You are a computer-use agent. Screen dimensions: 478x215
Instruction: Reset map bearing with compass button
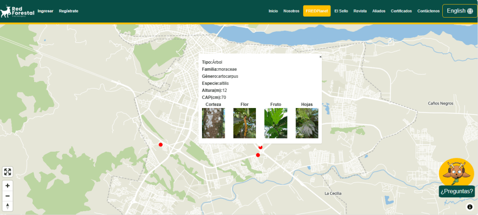click(8, 206)
